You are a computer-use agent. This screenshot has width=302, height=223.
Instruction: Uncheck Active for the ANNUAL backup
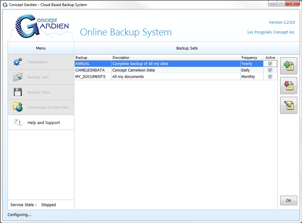click(270, 64)
